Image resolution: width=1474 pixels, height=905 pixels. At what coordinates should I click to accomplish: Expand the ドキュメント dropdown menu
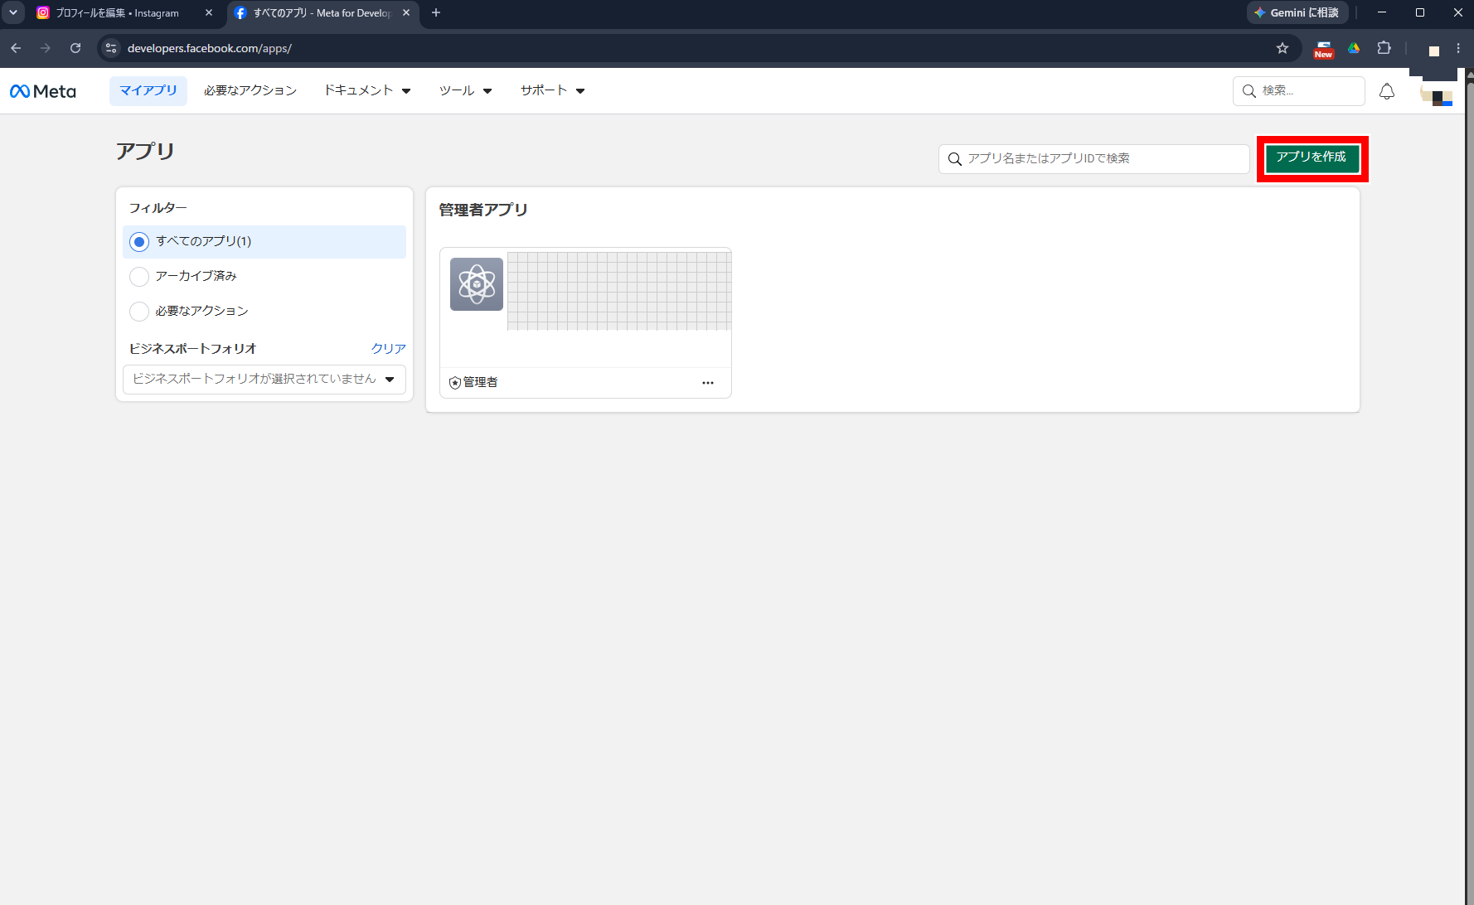click(x=367, y=90)
